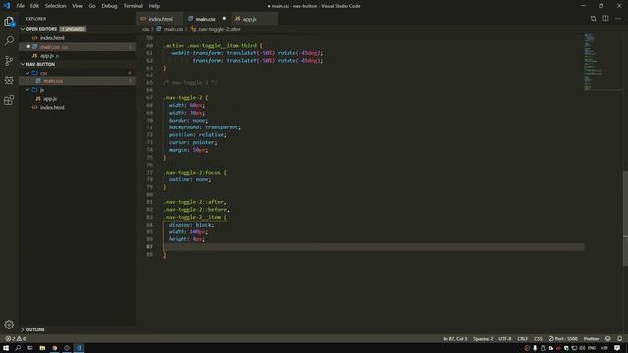Open Windows taskbar search
Viewport: 628px width, 353px height.
(18, 348)
